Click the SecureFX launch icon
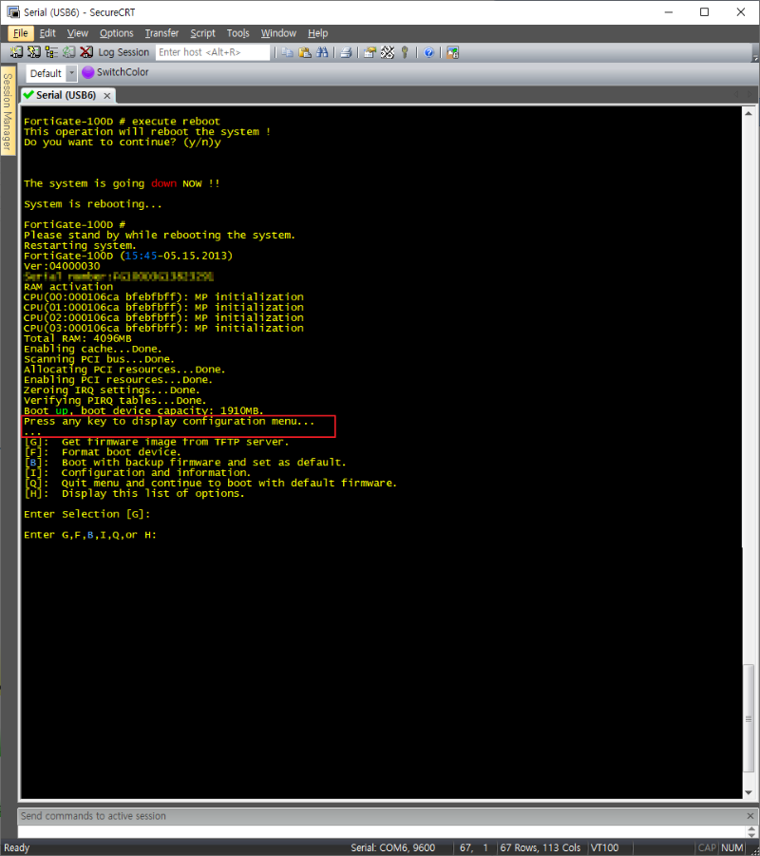Screen dimensions: 760x856 [452, 52]
